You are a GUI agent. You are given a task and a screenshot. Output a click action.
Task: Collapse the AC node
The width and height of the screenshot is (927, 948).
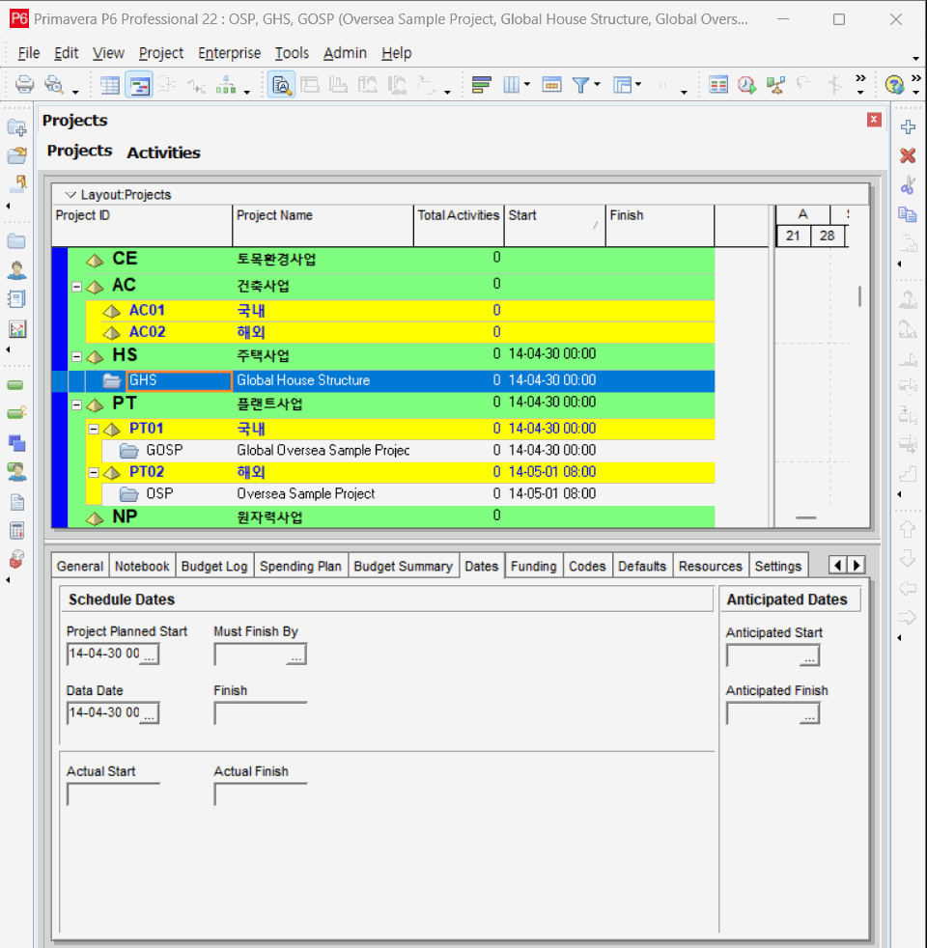77,287
